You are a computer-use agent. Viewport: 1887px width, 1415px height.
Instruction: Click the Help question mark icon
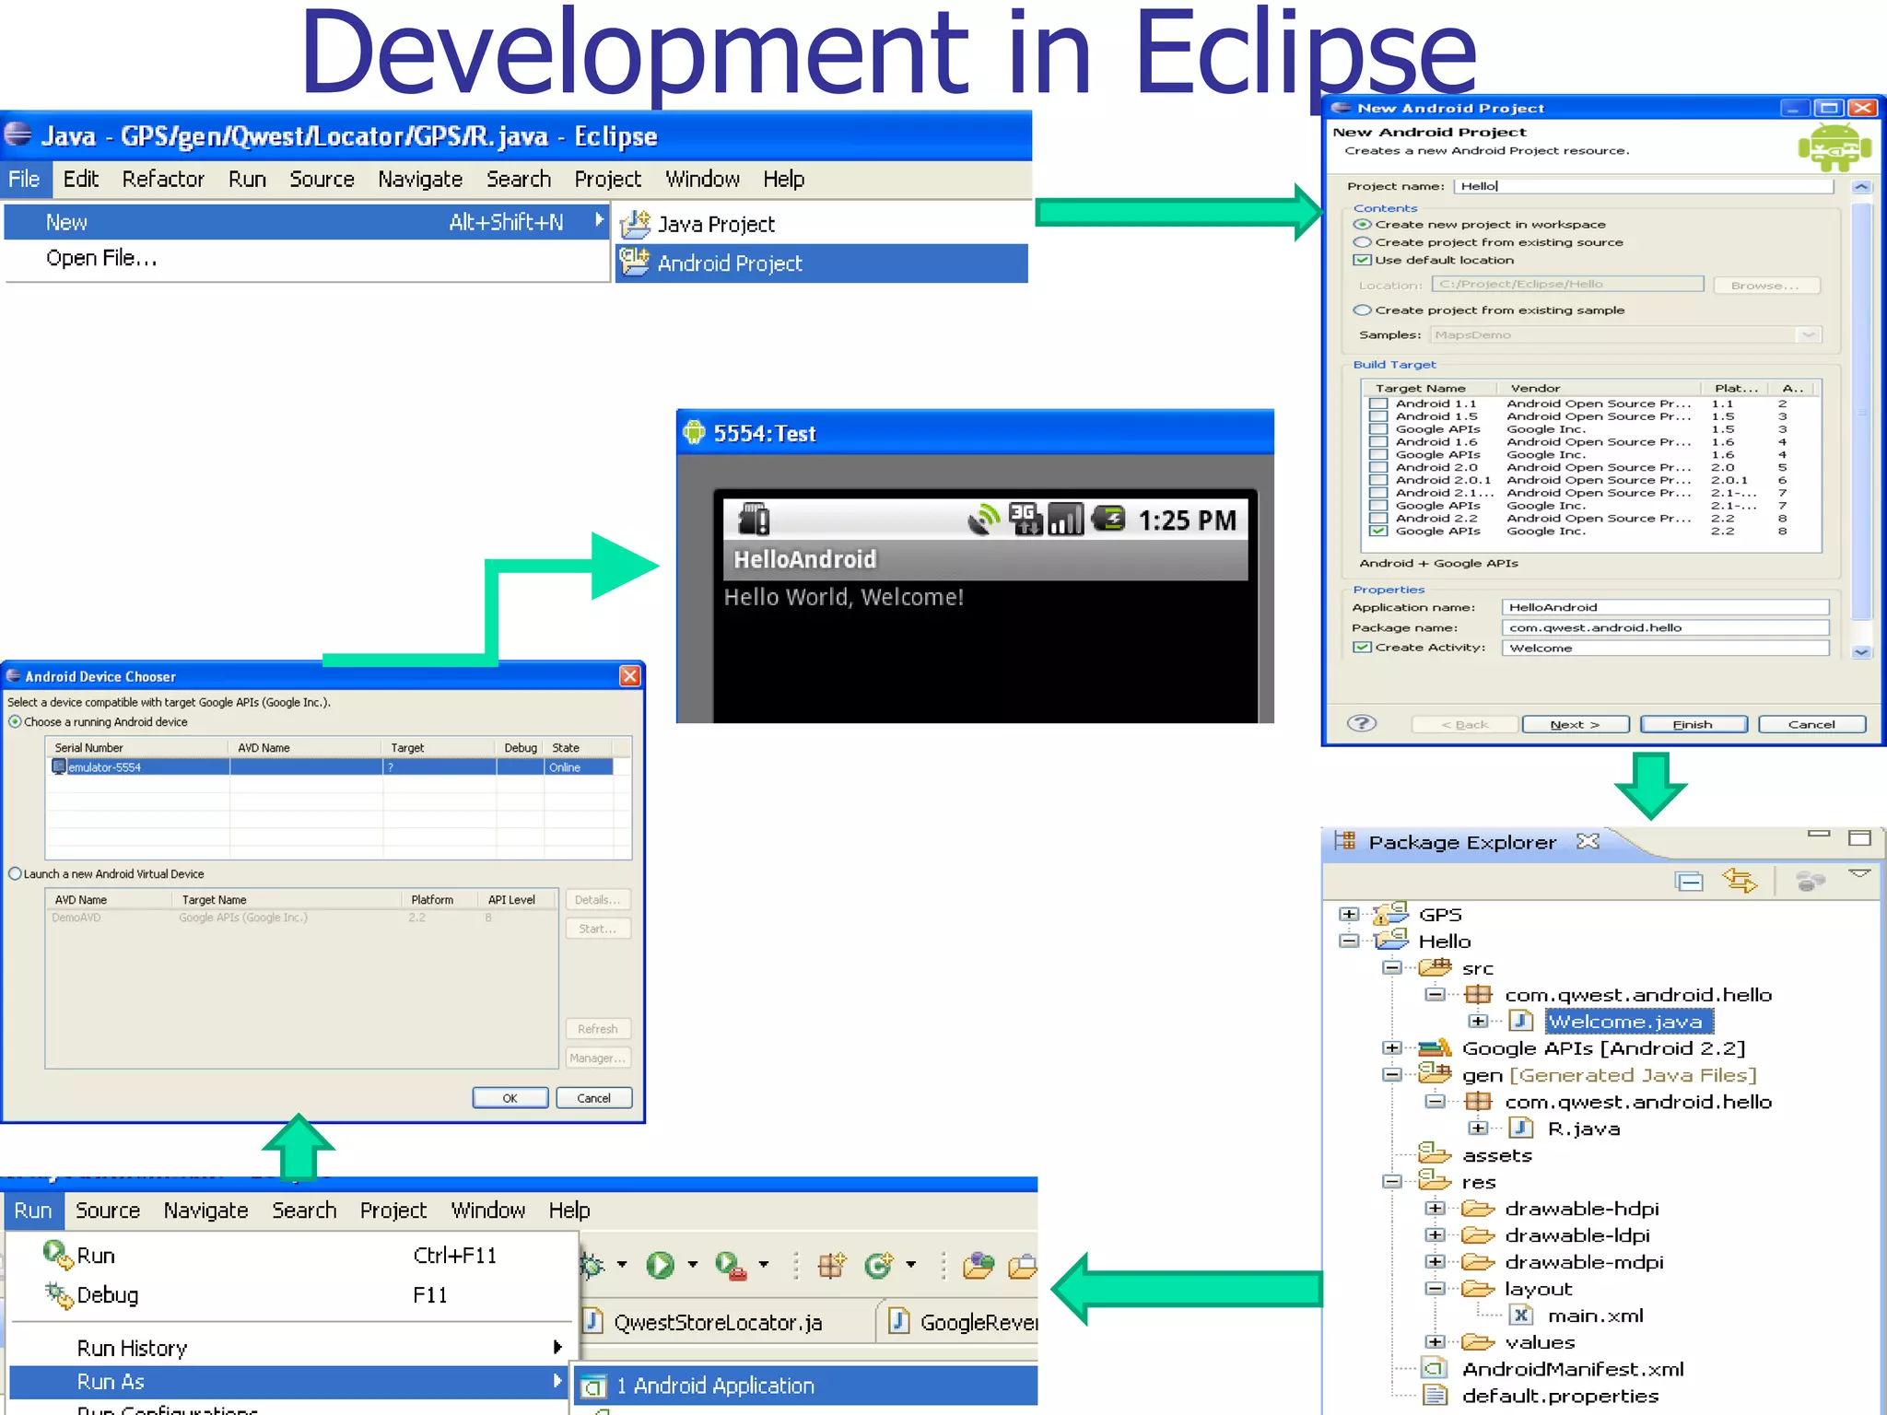pos(1361,723)
